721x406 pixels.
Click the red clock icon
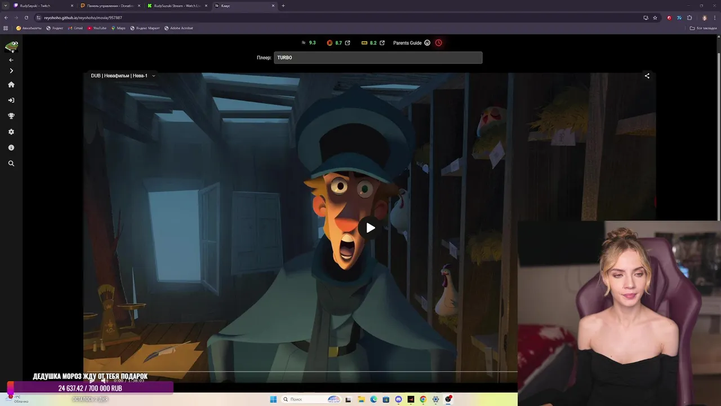438,43
